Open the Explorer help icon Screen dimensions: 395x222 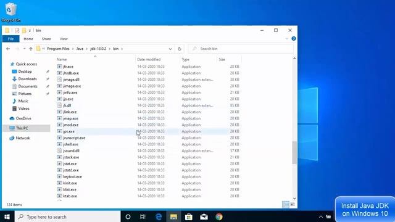(294, 38)
